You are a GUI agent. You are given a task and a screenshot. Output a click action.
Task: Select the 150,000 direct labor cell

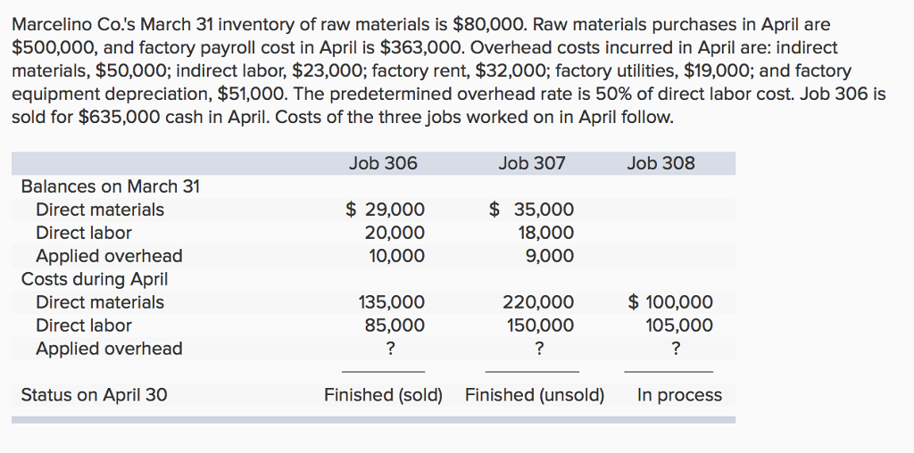[540, 325]
